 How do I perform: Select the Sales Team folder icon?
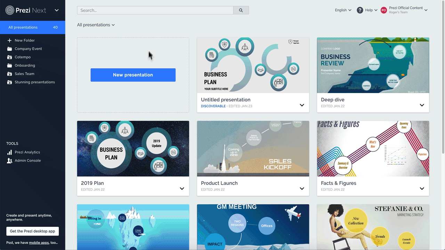pos(9,74)
